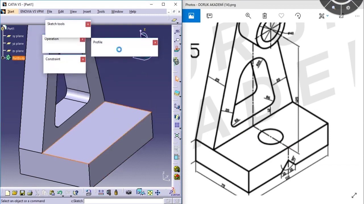Open the Tools menu
The image size is (364, 204).
click(x=101, y=12)
